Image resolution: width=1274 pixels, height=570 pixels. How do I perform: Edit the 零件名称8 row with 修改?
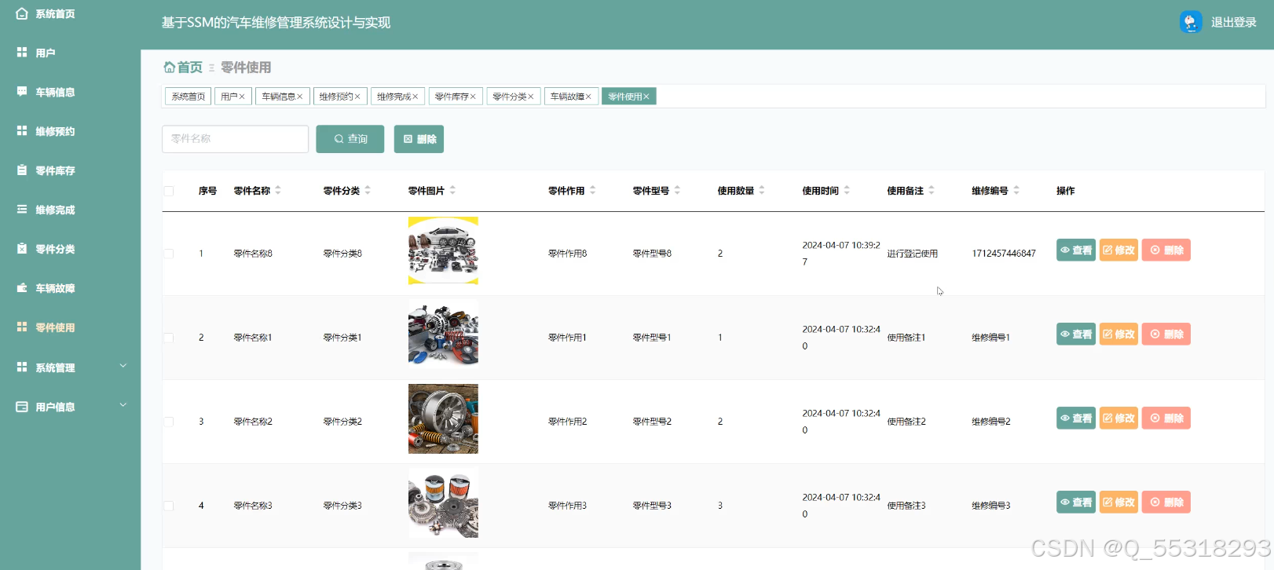[x=1118, y=250]
